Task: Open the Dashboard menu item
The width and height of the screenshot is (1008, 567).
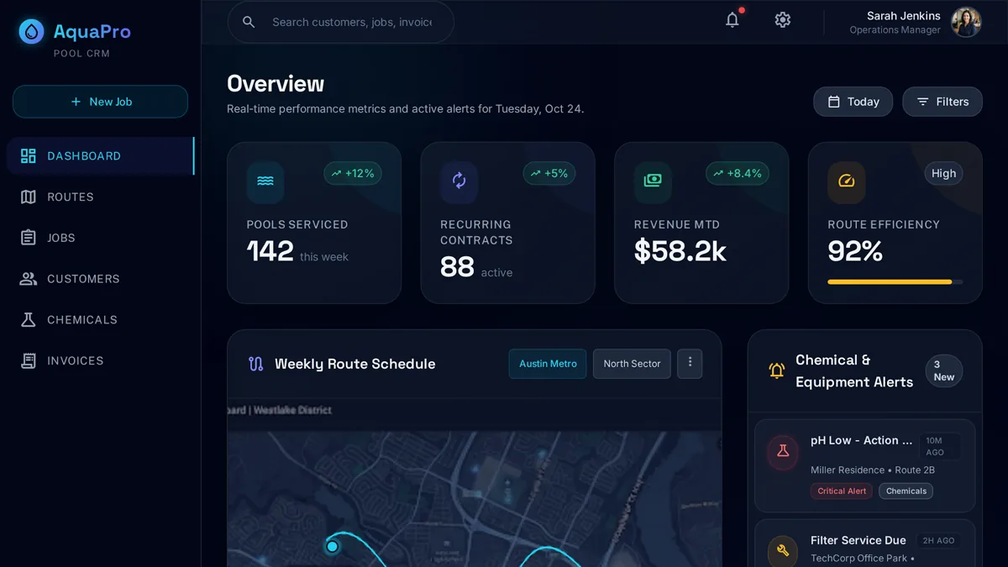Action: coord(100,155)
